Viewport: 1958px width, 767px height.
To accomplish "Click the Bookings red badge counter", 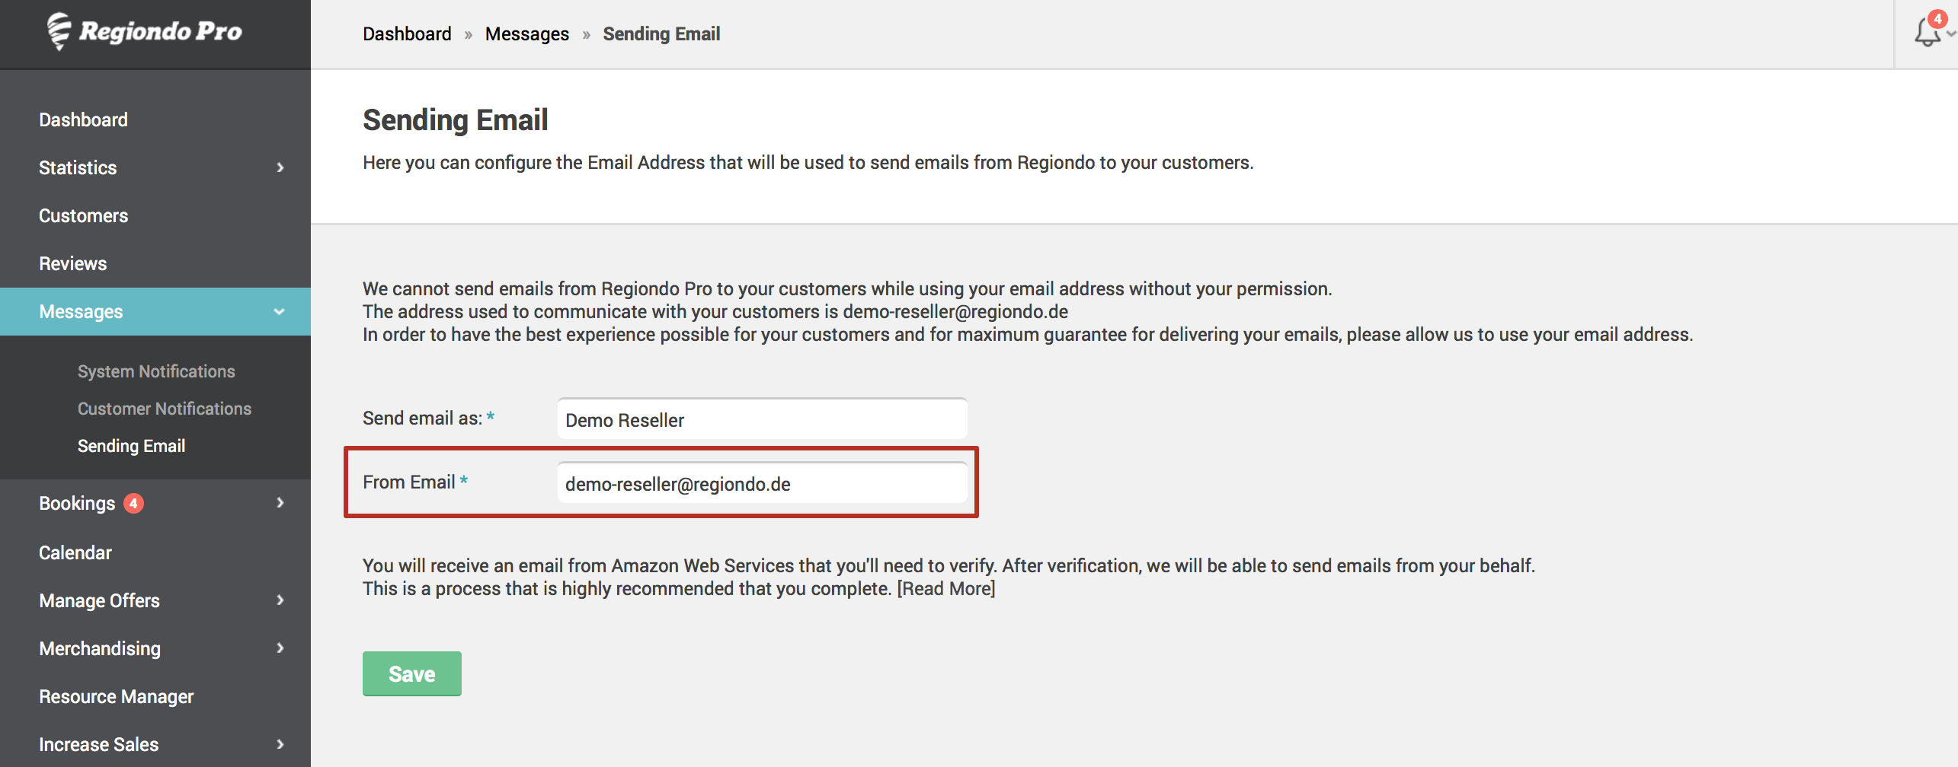I will click(x=133, y=503).
